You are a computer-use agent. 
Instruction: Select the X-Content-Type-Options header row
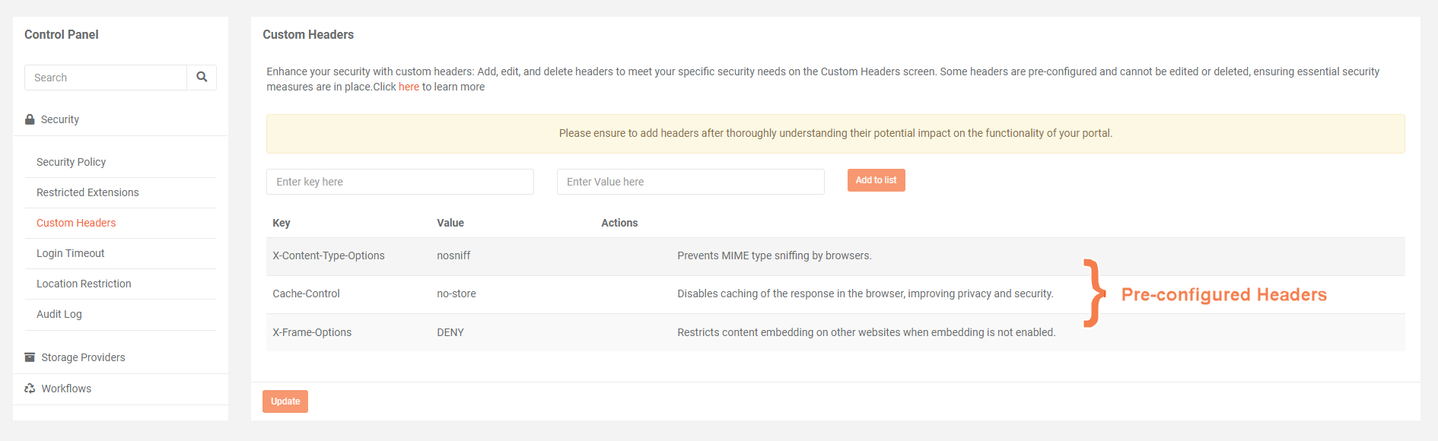coord(329,256)
